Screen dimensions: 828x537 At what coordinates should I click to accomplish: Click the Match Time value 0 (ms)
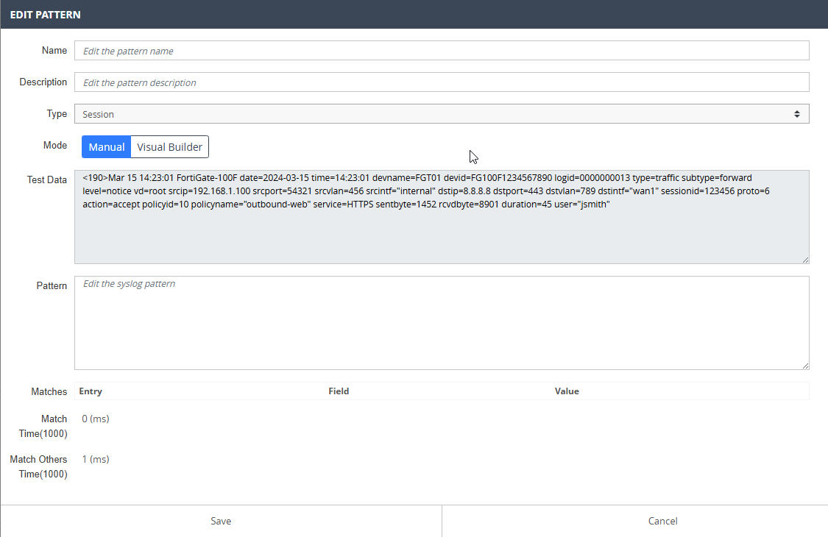pyautogui.click(x=96, y=419)
